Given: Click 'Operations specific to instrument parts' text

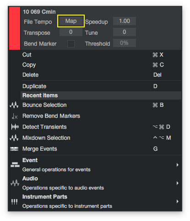Looking at the screenshot, I should pyautogui.click(x=67, y=206).
